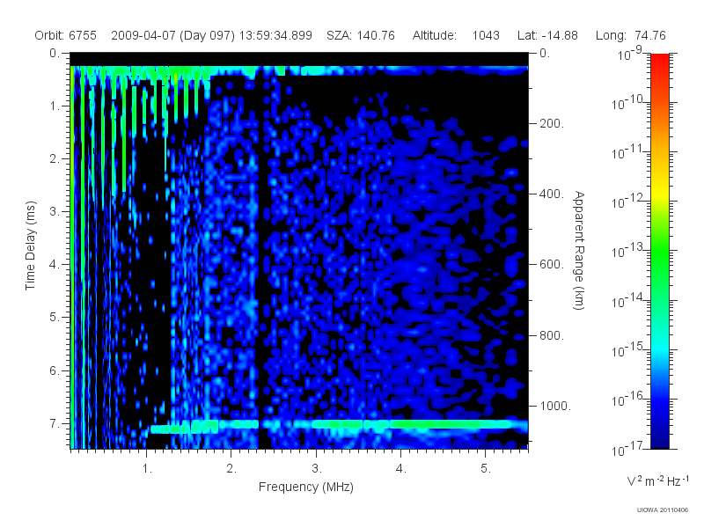
Task: Click the UIOWA 20110406 credit text
Action: pyautogui.click(x=663, y=510)
